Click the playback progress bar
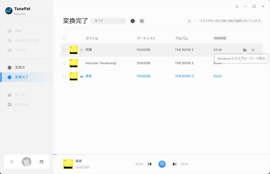The height and width of the screenshot is (174, 270). (x=162, y=154)
